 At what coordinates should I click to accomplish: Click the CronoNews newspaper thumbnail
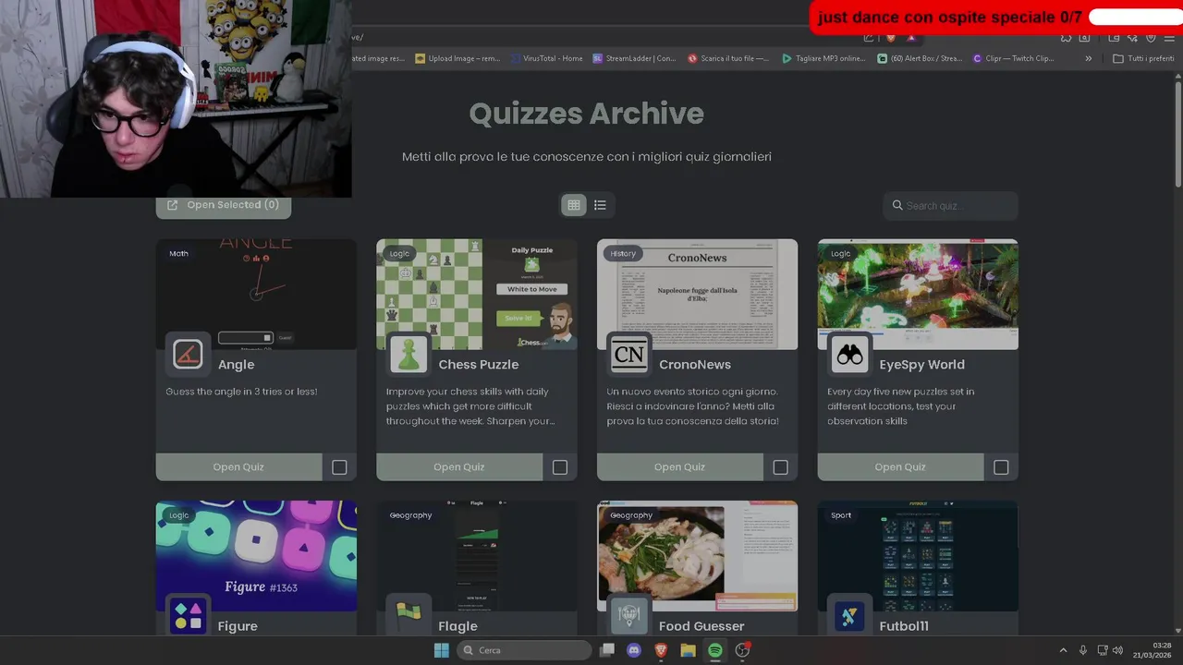(698, 295)
